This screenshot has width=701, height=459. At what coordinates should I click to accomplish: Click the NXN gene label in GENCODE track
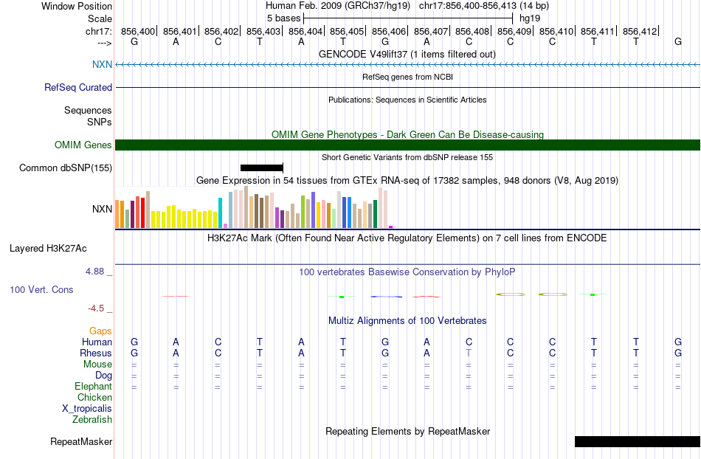pyautogui.click(x=102, y=64)
